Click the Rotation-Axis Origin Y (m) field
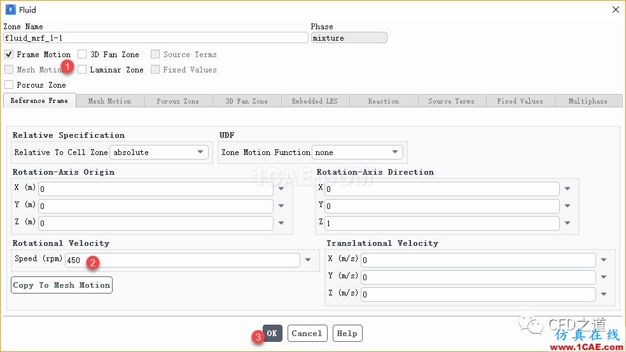 [156, 206]
